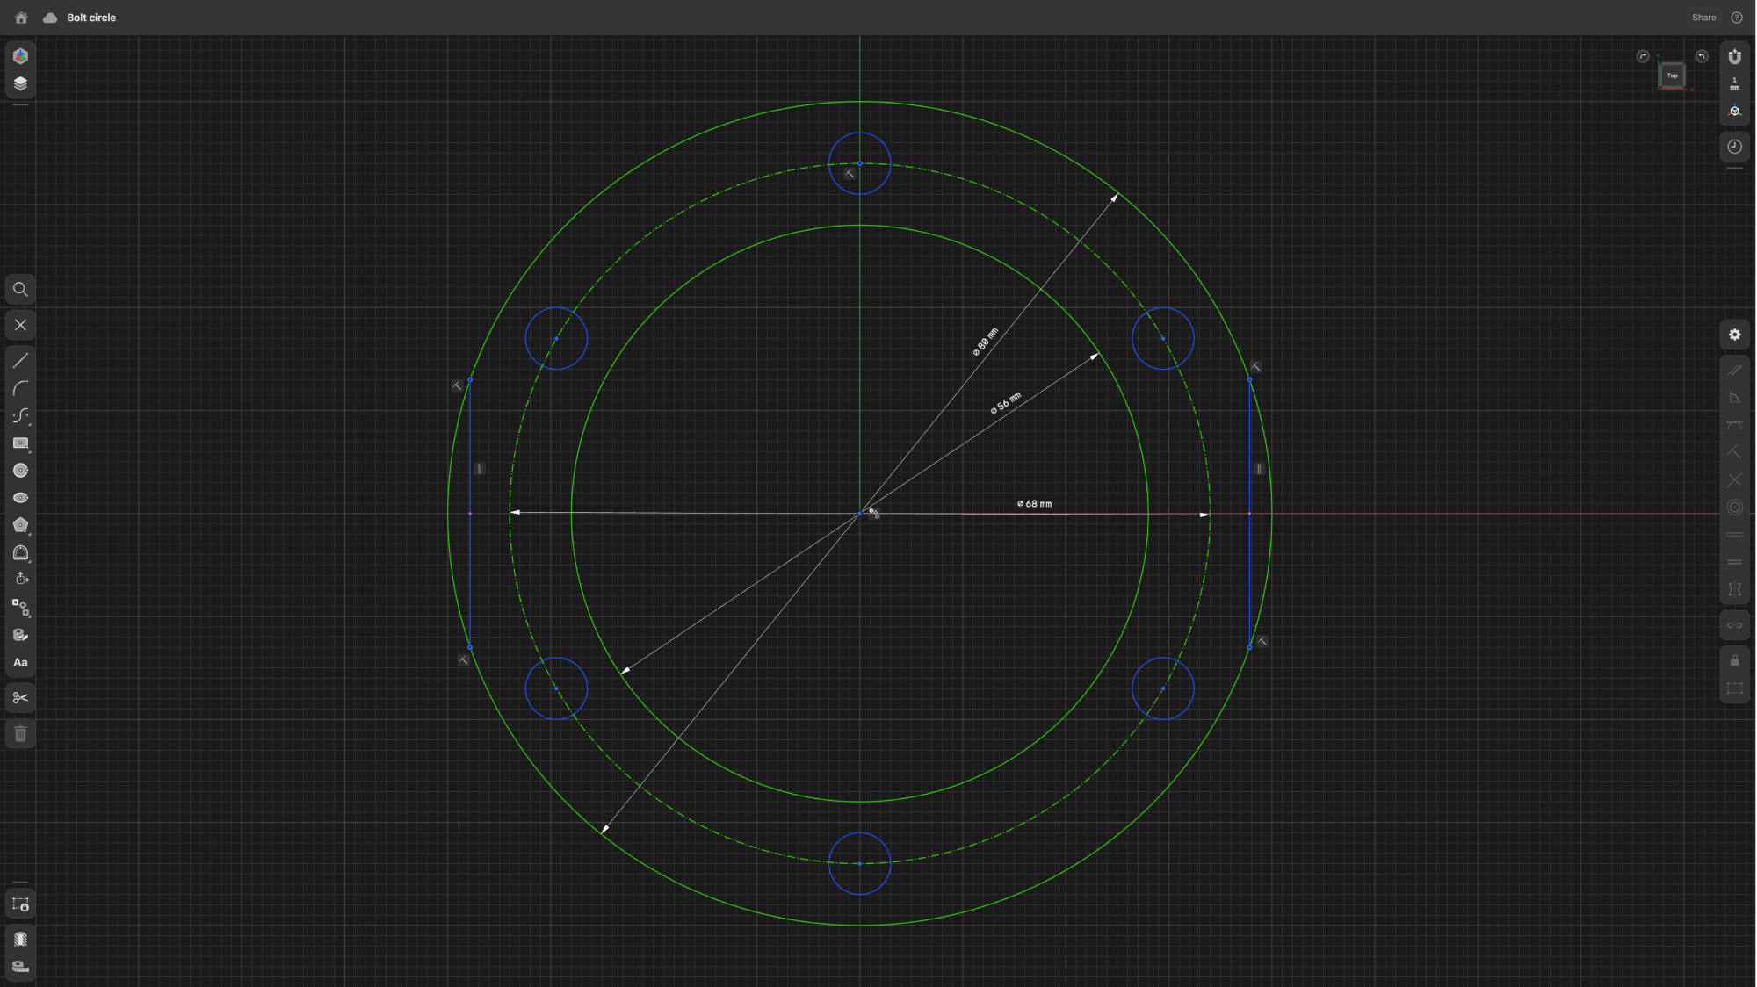Click the trash delete icon
The width and height of the screenshot is (1757, 987).
(x=20, y=734)
